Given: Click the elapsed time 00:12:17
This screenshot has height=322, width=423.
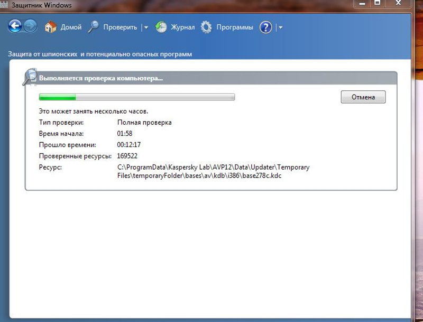Looking at the screenshot, I should [x=129, y=145].
